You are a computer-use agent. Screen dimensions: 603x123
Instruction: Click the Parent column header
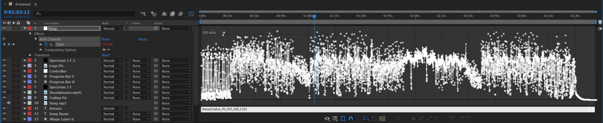click(x=158, y=23)
